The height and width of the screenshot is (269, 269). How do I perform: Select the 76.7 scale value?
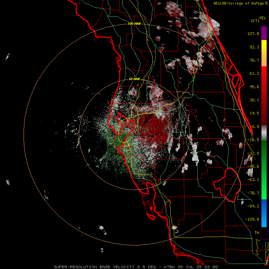(x=254, y=60)
